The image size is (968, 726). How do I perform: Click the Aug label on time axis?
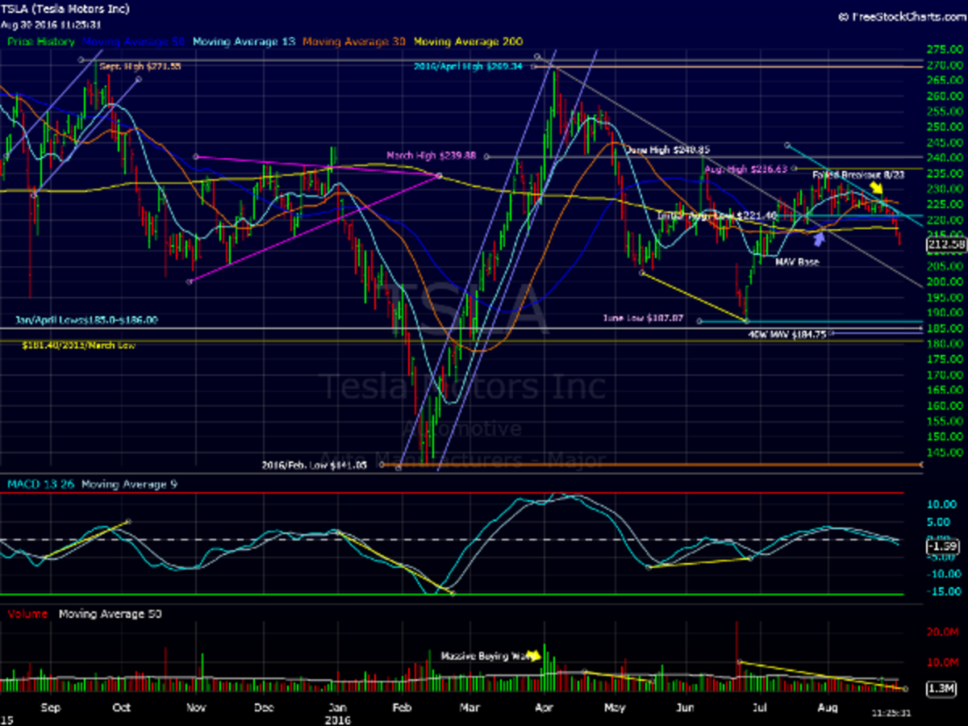827,707
